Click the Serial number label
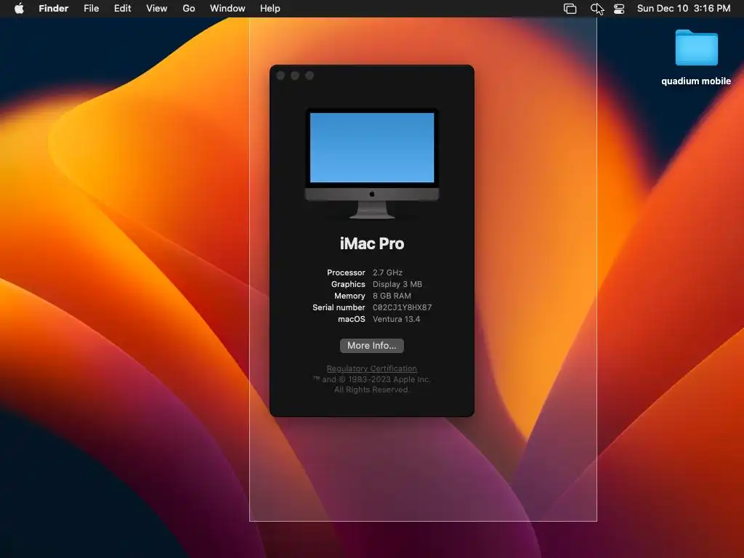 coord(339,307)
